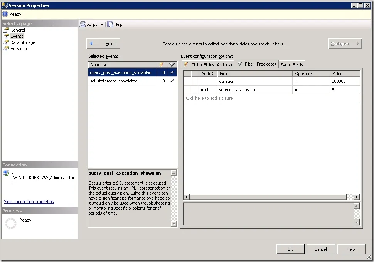Click the Cancel button
The height and width of the screenshot is (262, 374).
point(320,249)
